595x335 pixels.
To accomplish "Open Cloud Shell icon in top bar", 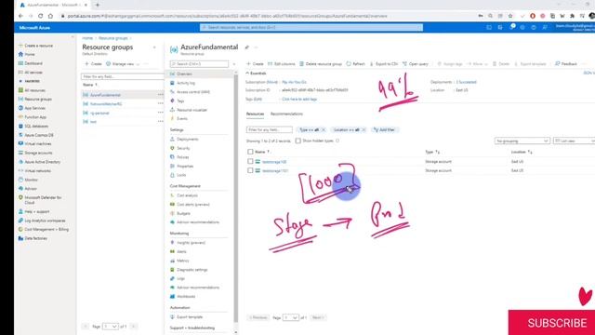I will click(x=489, y=27).
